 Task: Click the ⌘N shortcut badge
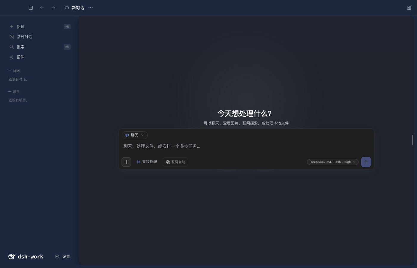(x=67, y=27)
